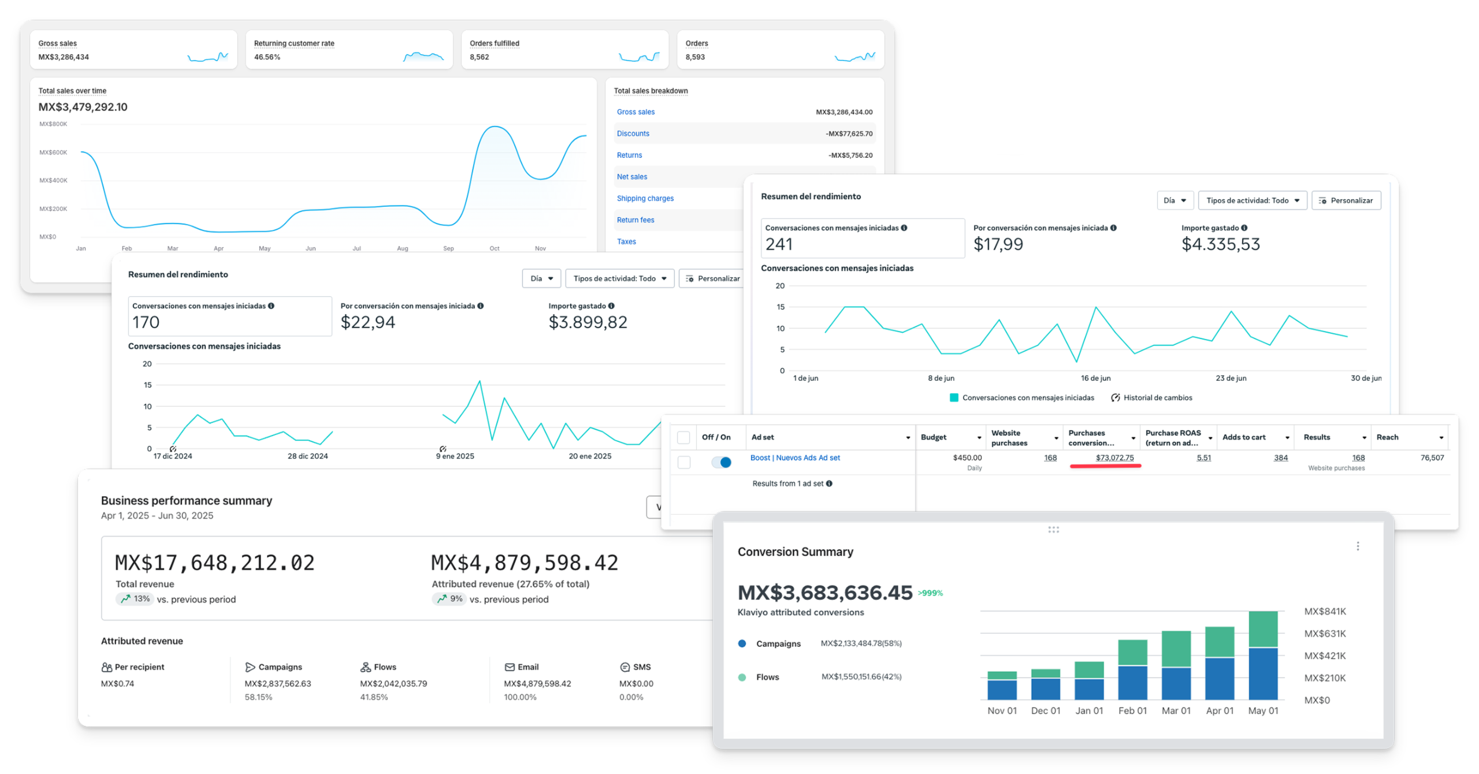Open the Discounts row in sales breakdown

[x=633, y=133]
